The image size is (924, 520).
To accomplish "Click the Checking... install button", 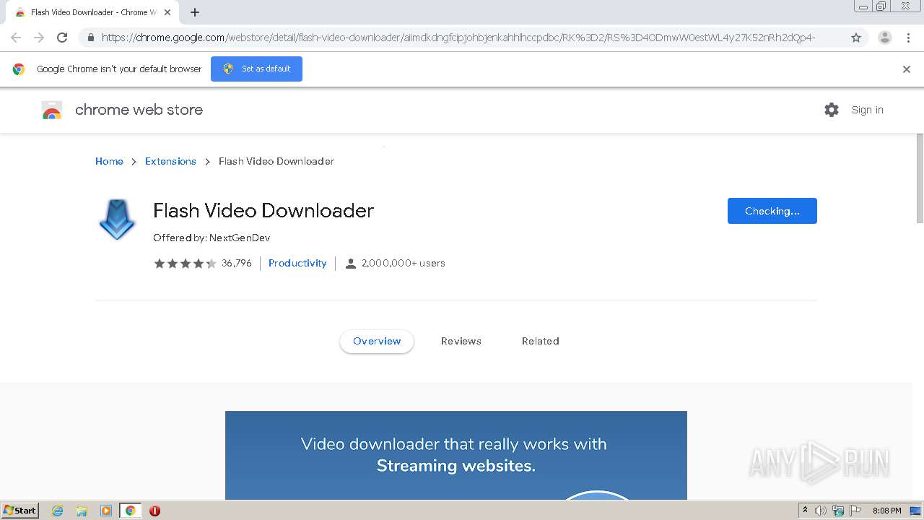I will click(772, 211).
